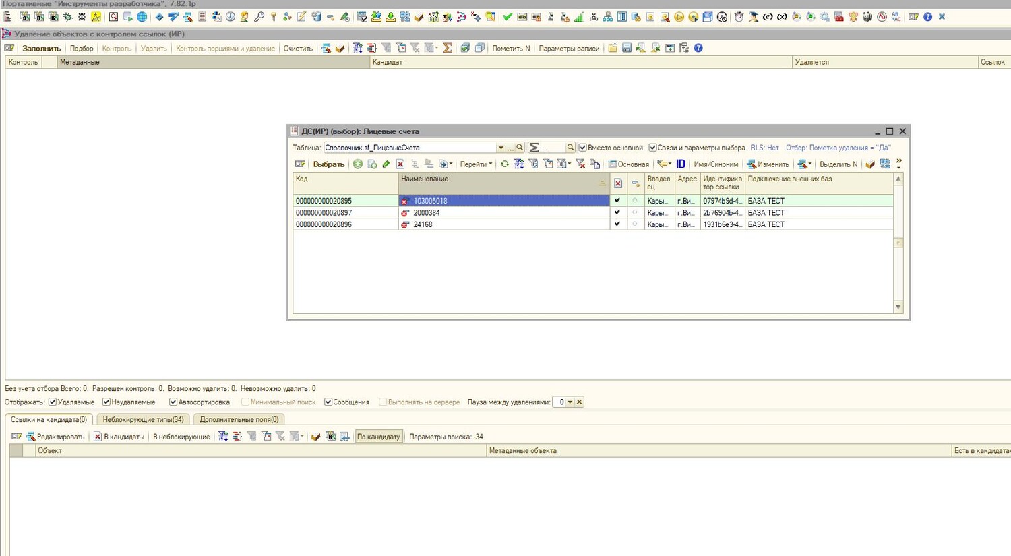Click the 'По кандидату' button
The height and width of the screenshot is (556, 1011).
pyautogui.click(x=379, y=437)
